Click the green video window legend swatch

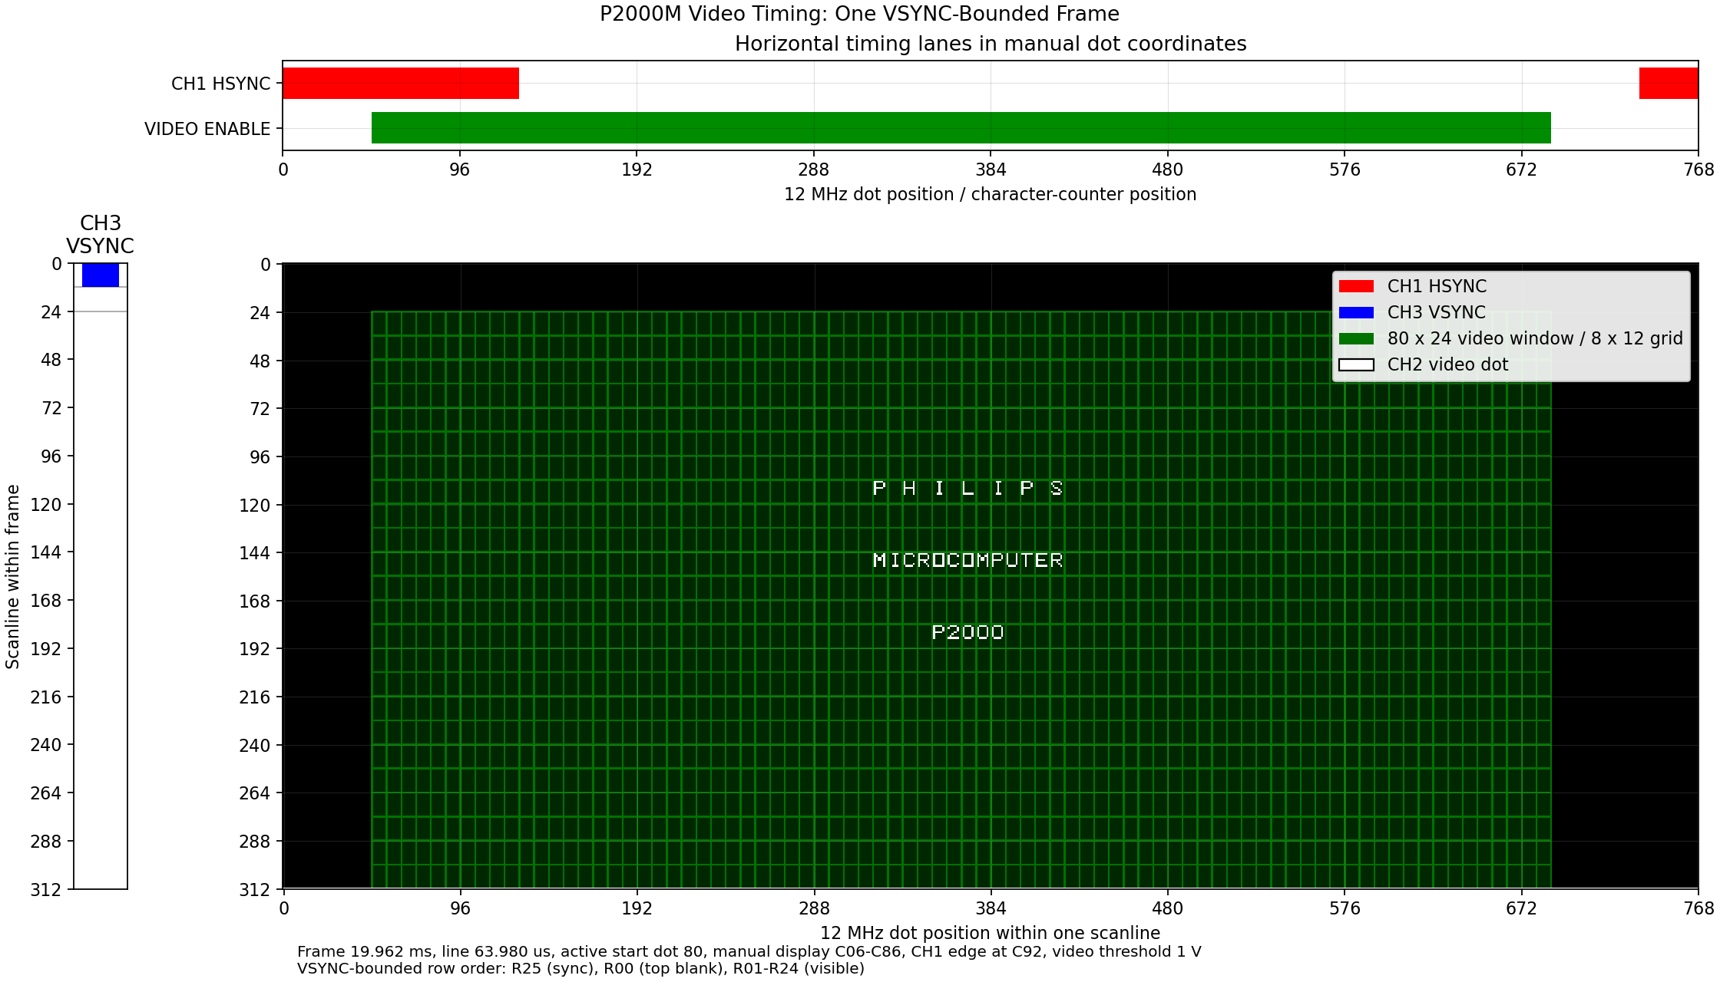coord(1356,338)
